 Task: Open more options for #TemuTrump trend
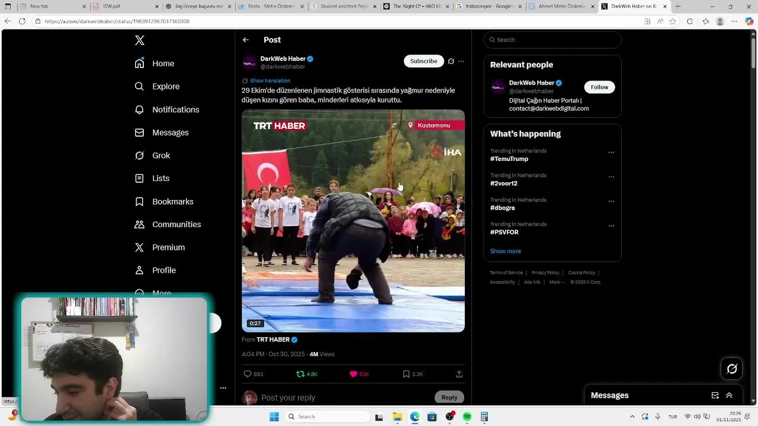(611, 153)
